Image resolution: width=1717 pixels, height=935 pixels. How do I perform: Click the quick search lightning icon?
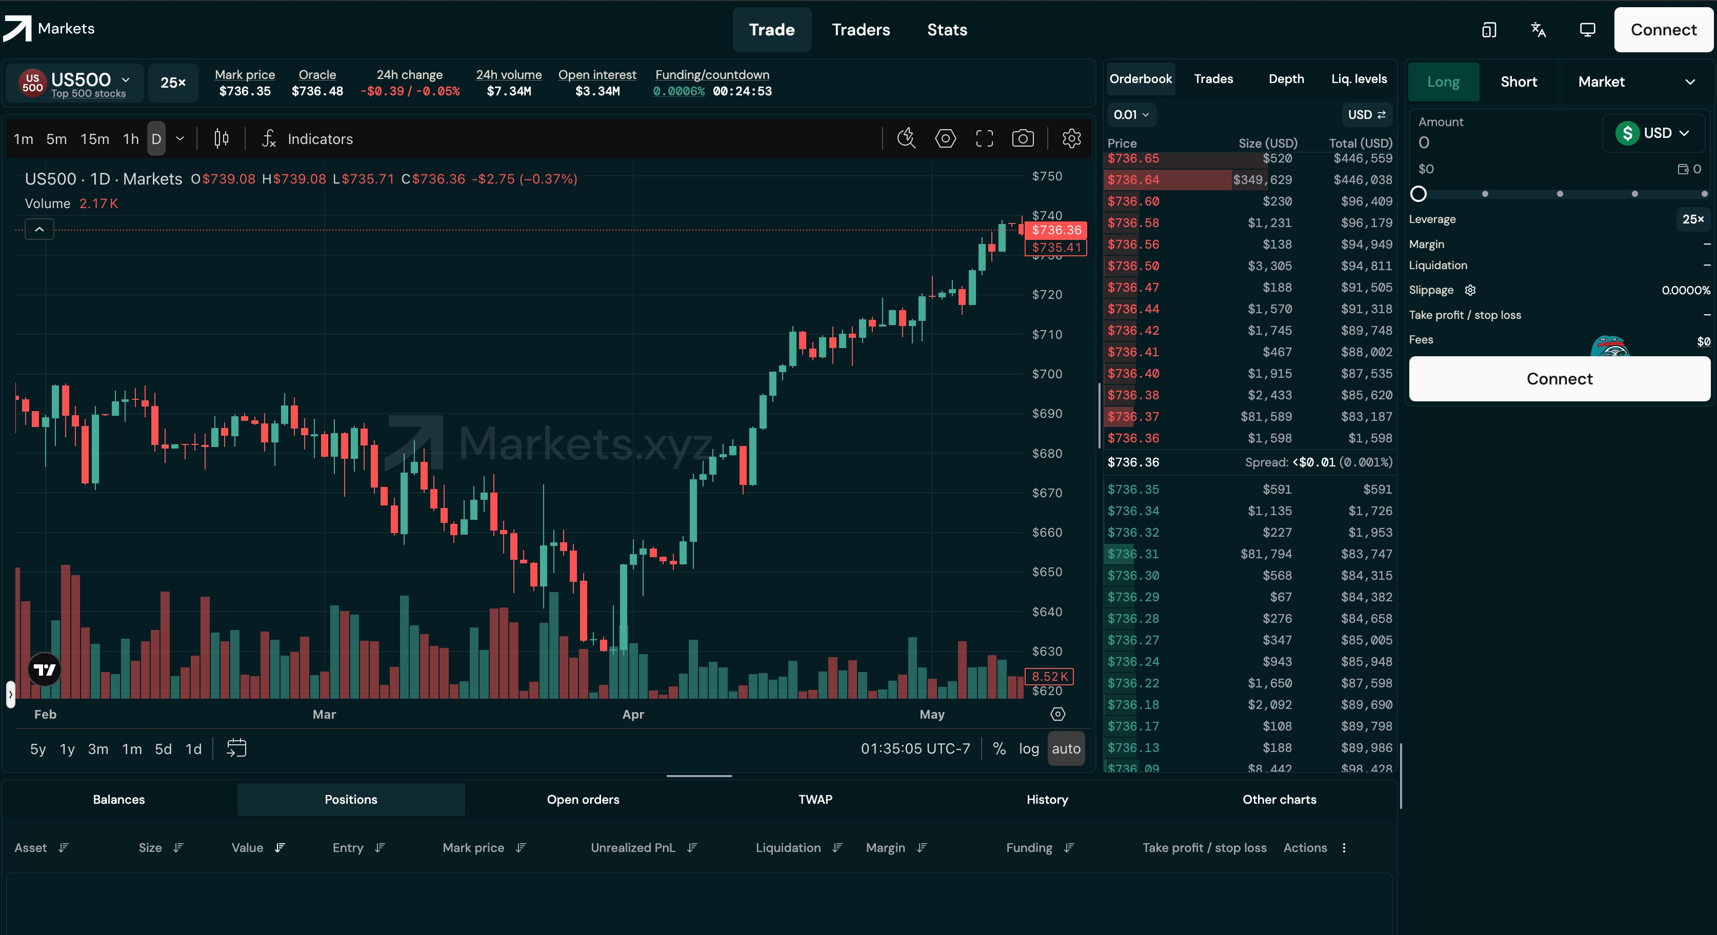click(907, 138)
